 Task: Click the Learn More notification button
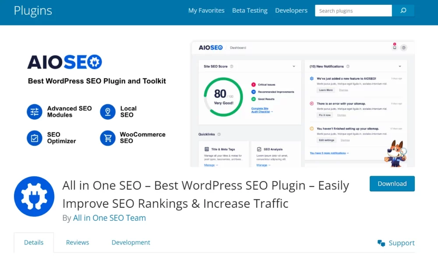click(x=326, y=90)
